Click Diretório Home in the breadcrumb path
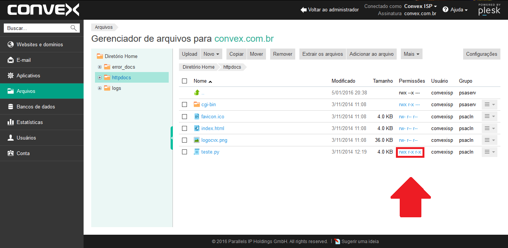The width and height of the screenshot is (508, 248). tap(198, 67)
